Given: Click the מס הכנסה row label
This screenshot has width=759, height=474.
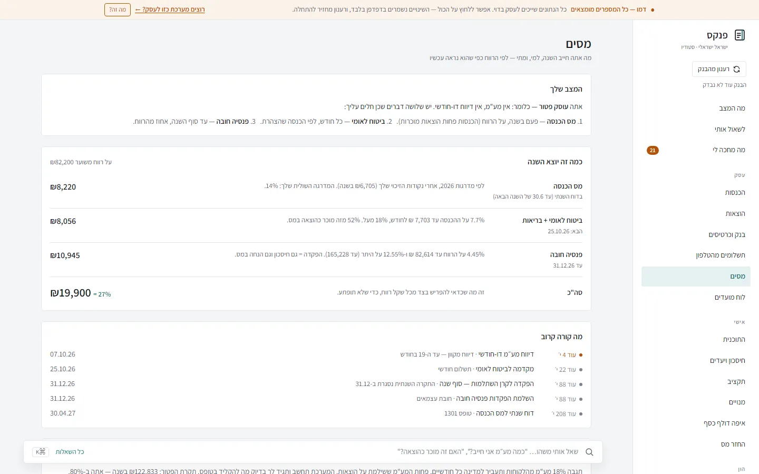Looking at the screenshot, I should pyautogui.click(x=568, y=186).
